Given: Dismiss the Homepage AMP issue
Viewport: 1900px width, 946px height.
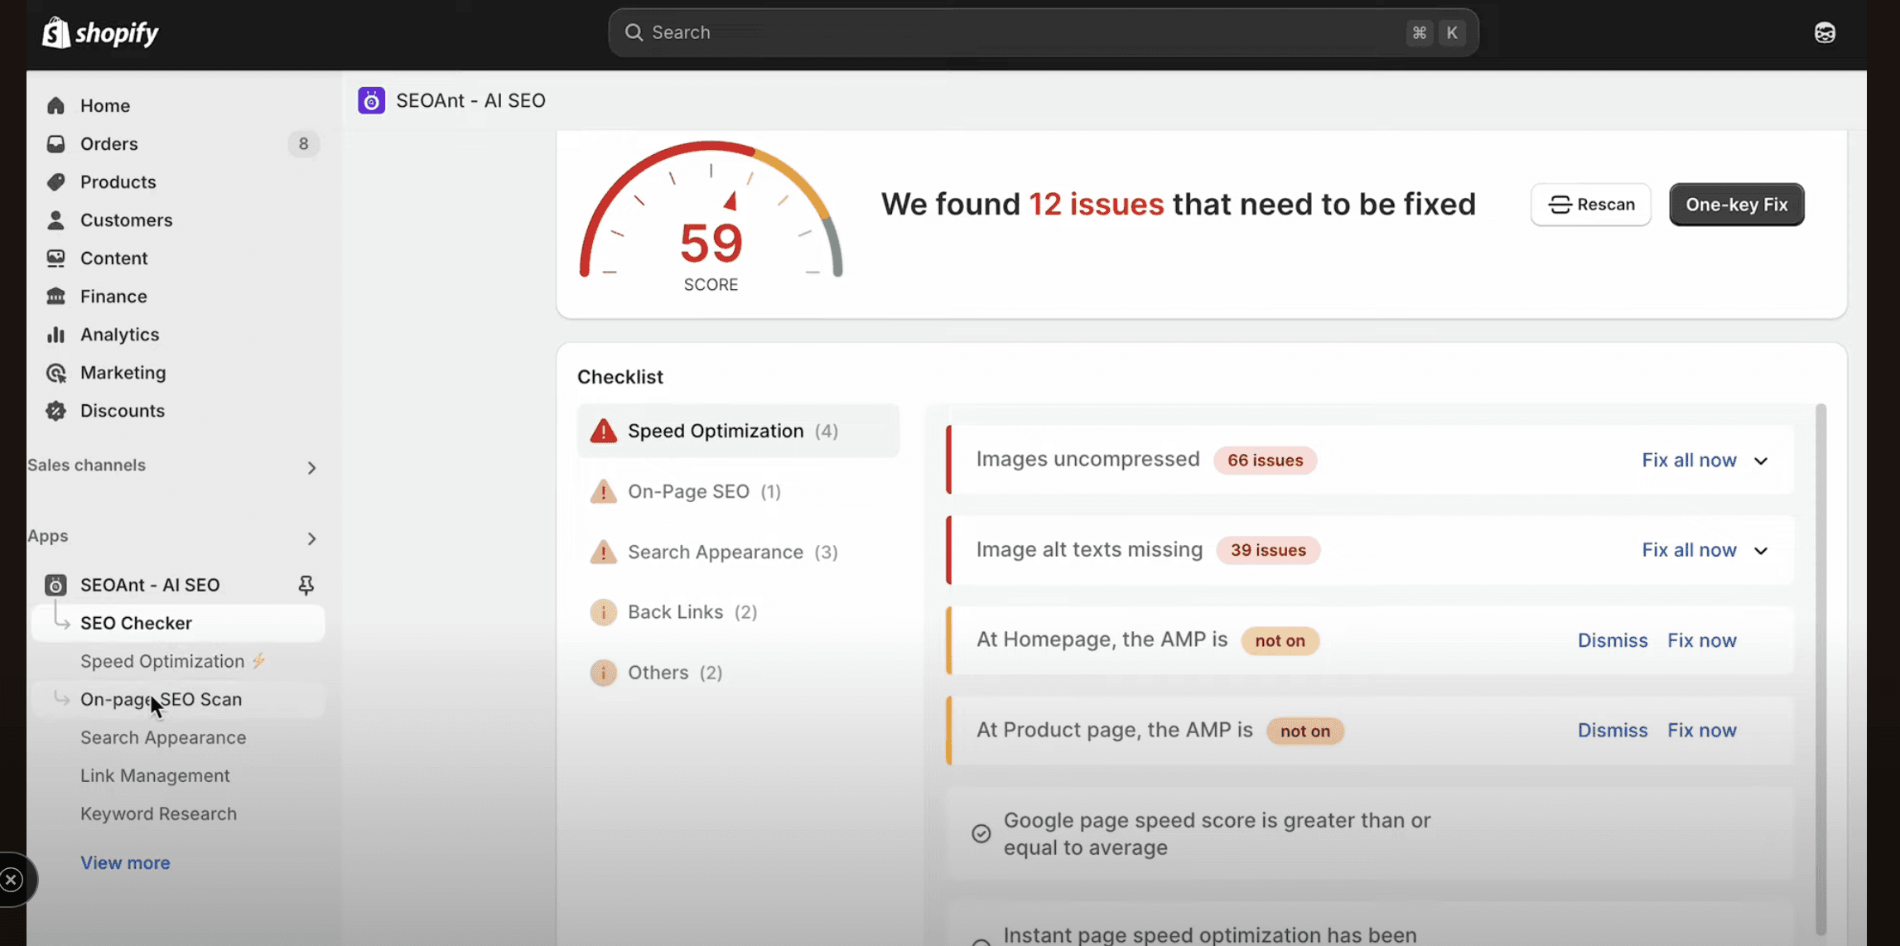Looking at the screenshot, I should click(x=1612, y=640).
